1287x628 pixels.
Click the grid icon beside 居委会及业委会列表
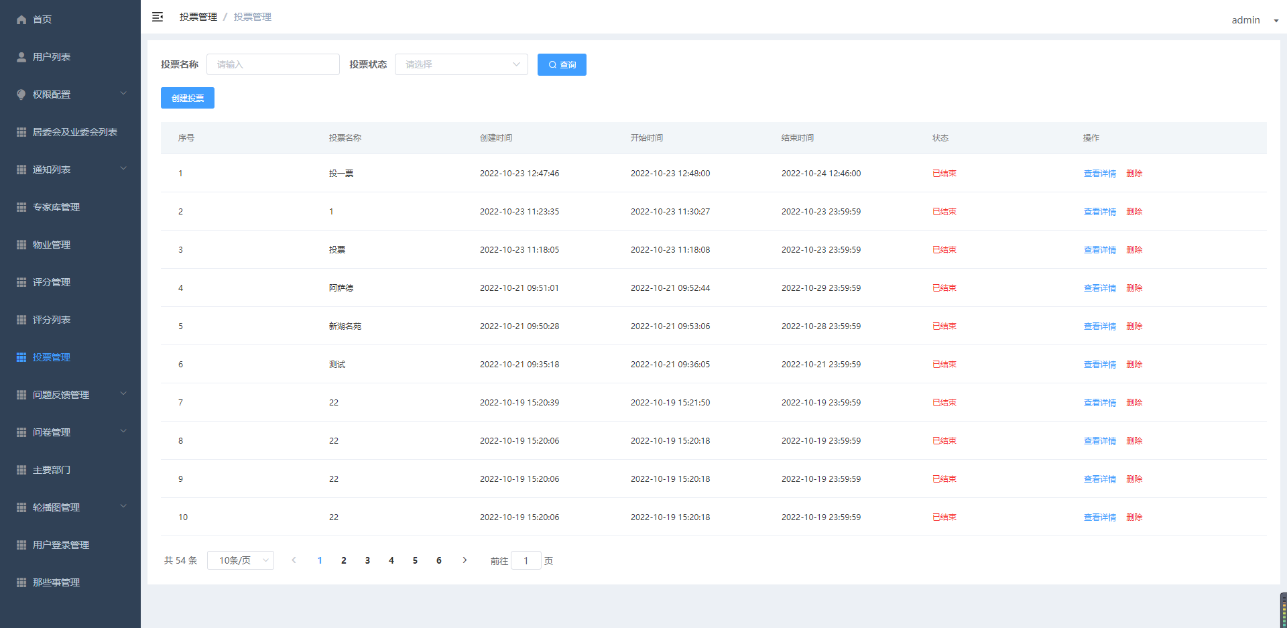pos(21,132)
